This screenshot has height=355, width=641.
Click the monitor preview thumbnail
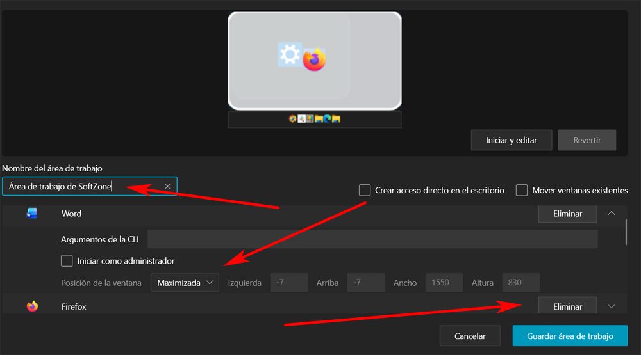(x=315, y=60)
